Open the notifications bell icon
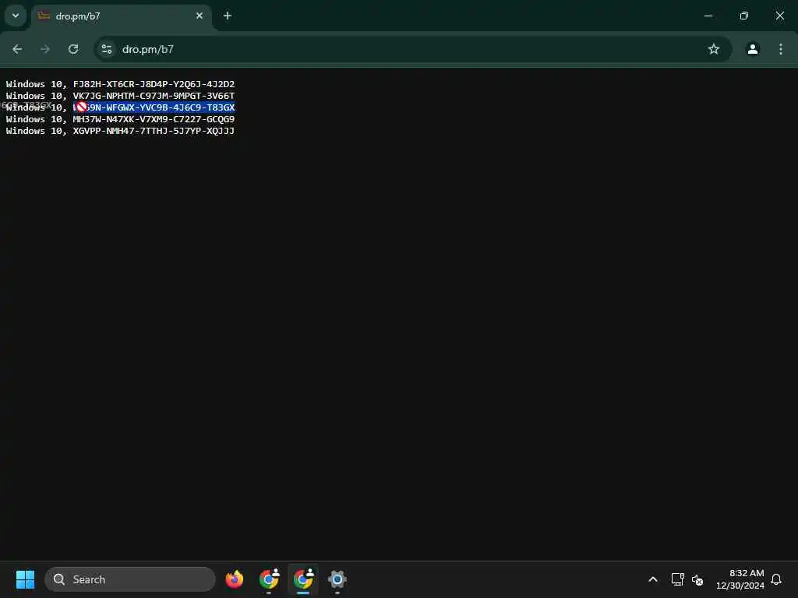The width and height of the screenshot is (798, 598). tap(776, 579)
